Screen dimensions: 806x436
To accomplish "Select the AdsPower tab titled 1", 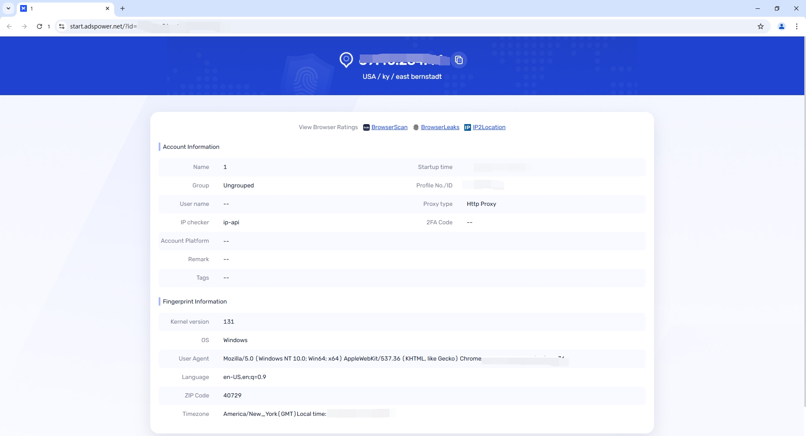I will tap(65, 8).
